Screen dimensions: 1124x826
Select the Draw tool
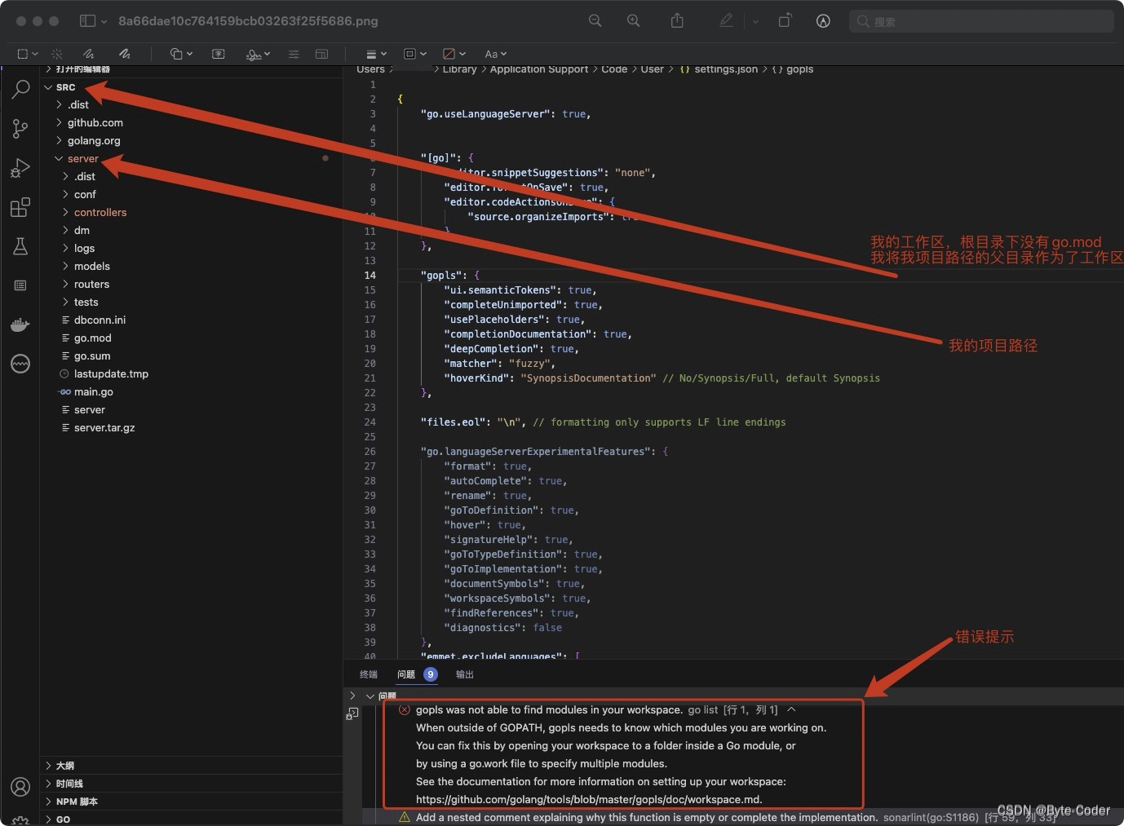click(x=124, y=54)
